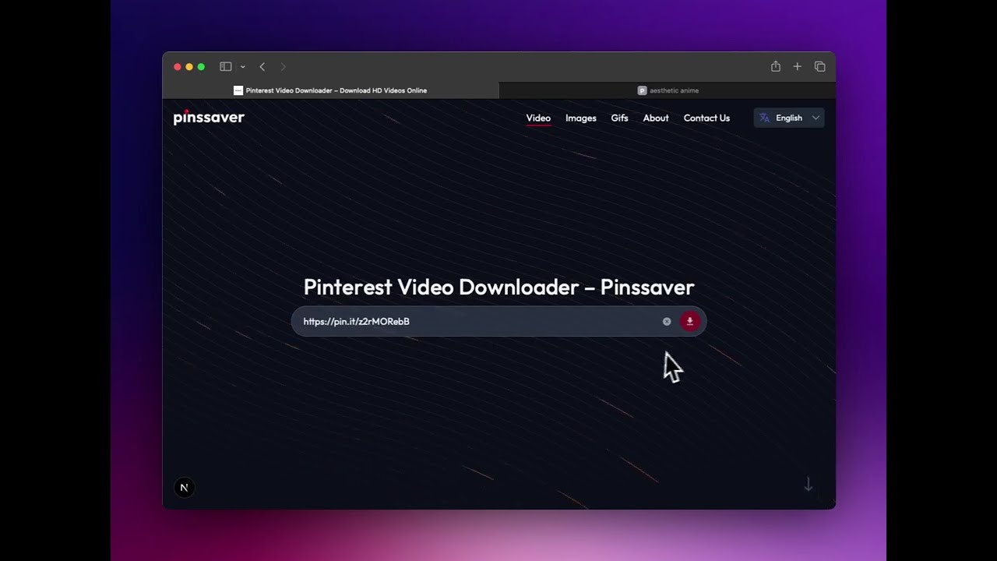Switch to the Pinterest Video Downloader tab
This screenshot has height=561, width=997.
point(330,90)
